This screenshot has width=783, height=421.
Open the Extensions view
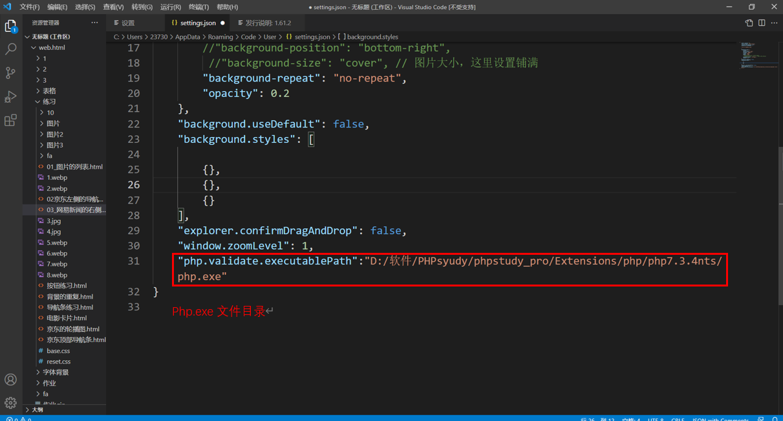(x=10, y=121)
